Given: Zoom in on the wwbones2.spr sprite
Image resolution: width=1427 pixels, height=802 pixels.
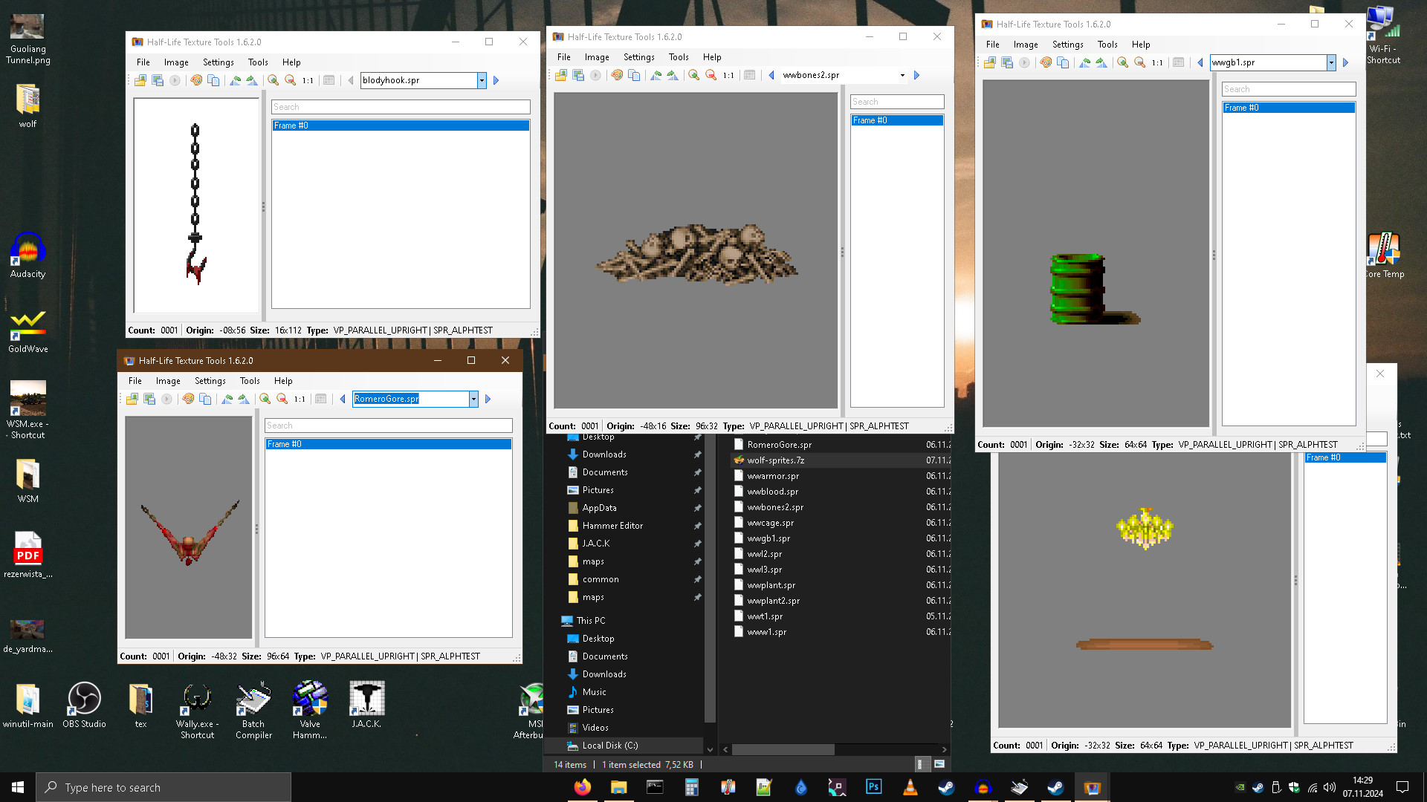Looking at the screenshot, I should point(693,75).
